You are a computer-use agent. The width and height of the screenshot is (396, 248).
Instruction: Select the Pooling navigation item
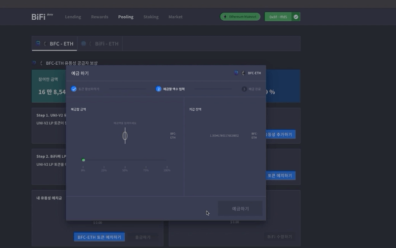[126, 17]
